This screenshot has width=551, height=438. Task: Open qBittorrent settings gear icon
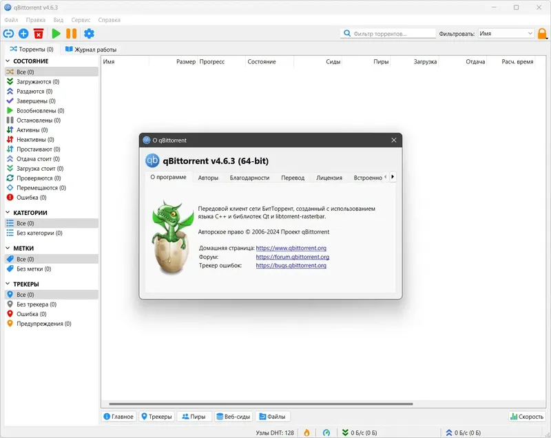pos(90,33)
